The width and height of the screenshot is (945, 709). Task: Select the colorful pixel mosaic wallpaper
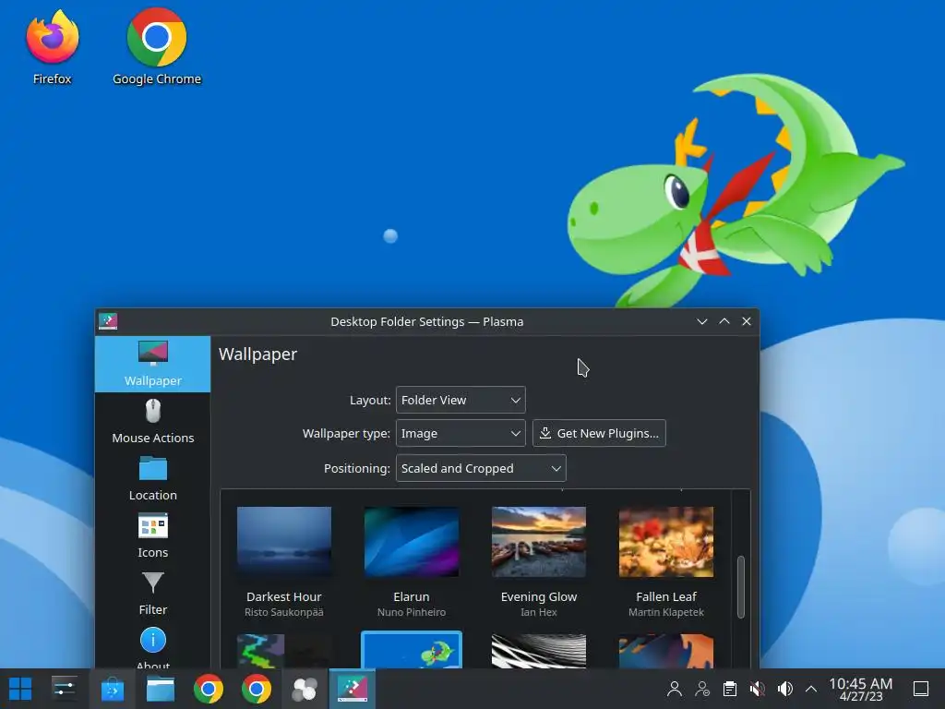click(x=284, y=651)
